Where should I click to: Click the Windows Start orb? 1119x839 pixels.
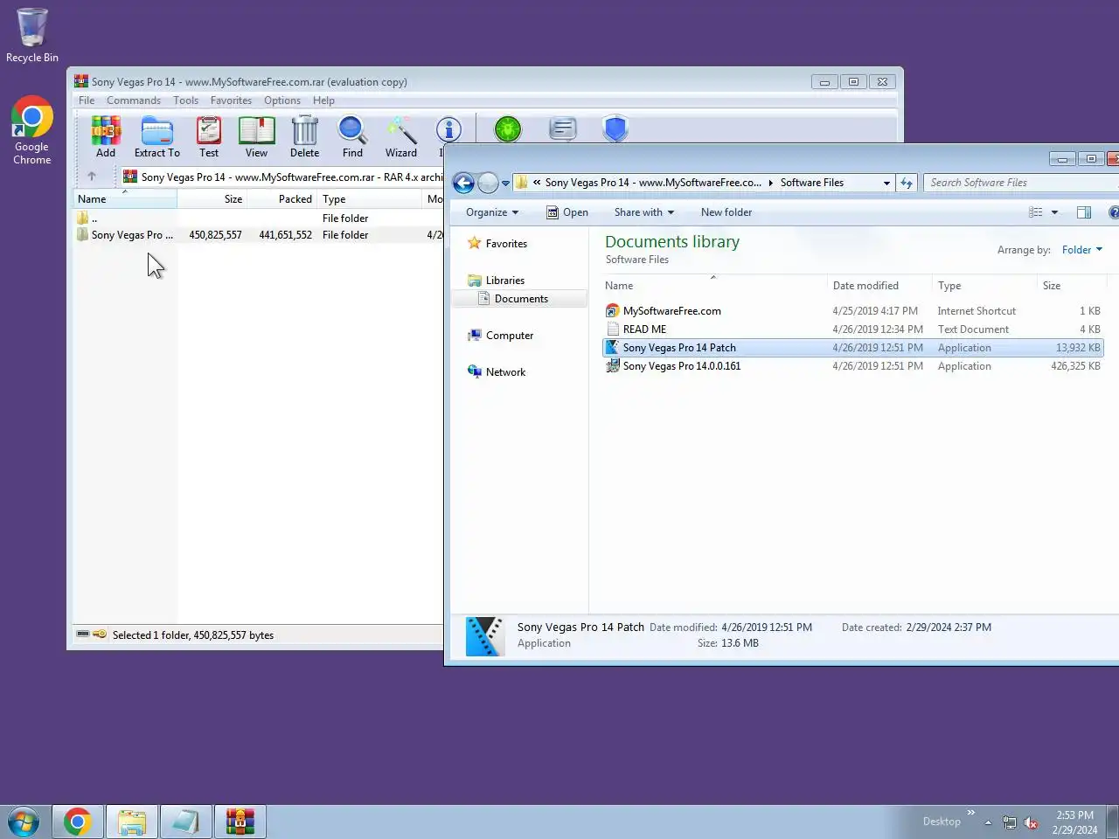[24, 822]
